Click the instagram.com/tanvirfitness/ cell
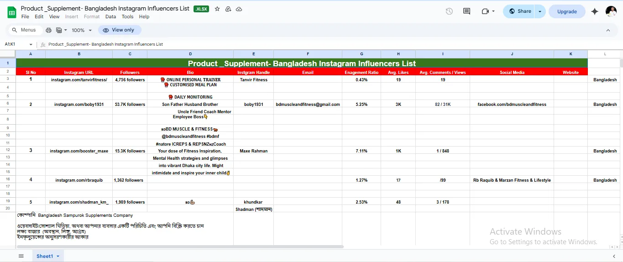623x262 pixels. pos(79,79)
